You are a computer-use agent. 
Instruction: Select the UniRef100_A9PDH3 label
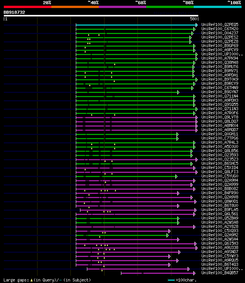(x=220, y=100)
